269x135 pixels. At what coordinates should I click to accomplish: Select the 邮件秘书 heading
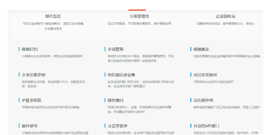point(30,126)
